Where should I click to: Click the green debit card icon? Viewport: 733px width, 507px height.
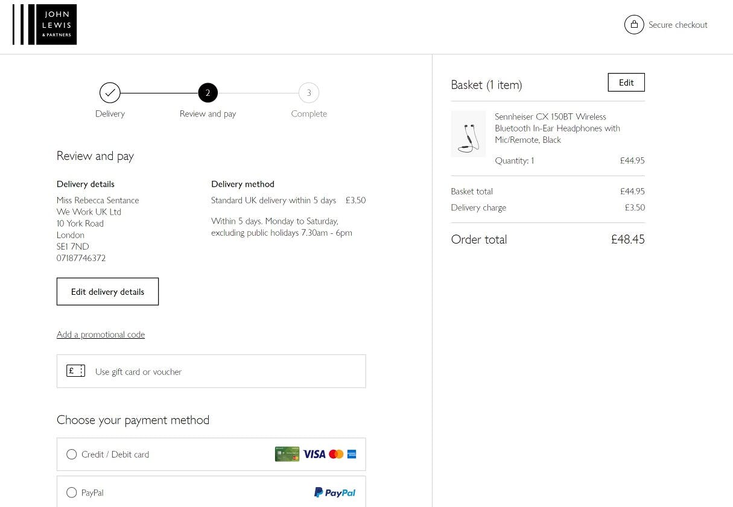(287, 454)
